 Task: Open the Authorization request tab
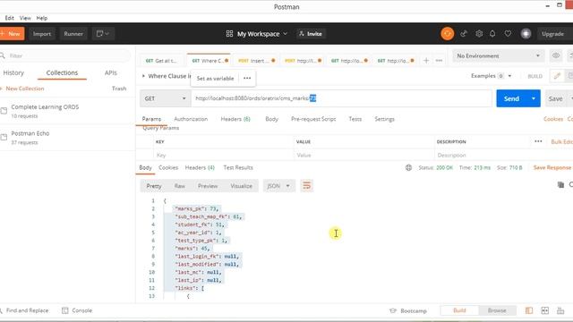[191, 119]
